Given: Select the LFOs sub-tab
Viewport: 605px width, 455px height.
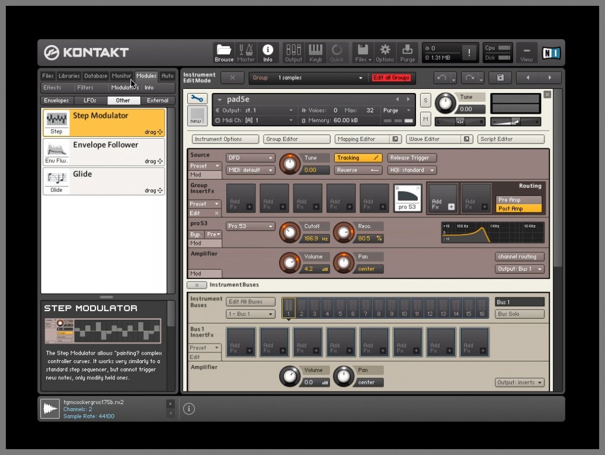Looking at the screenshot, I should [90, 101].
